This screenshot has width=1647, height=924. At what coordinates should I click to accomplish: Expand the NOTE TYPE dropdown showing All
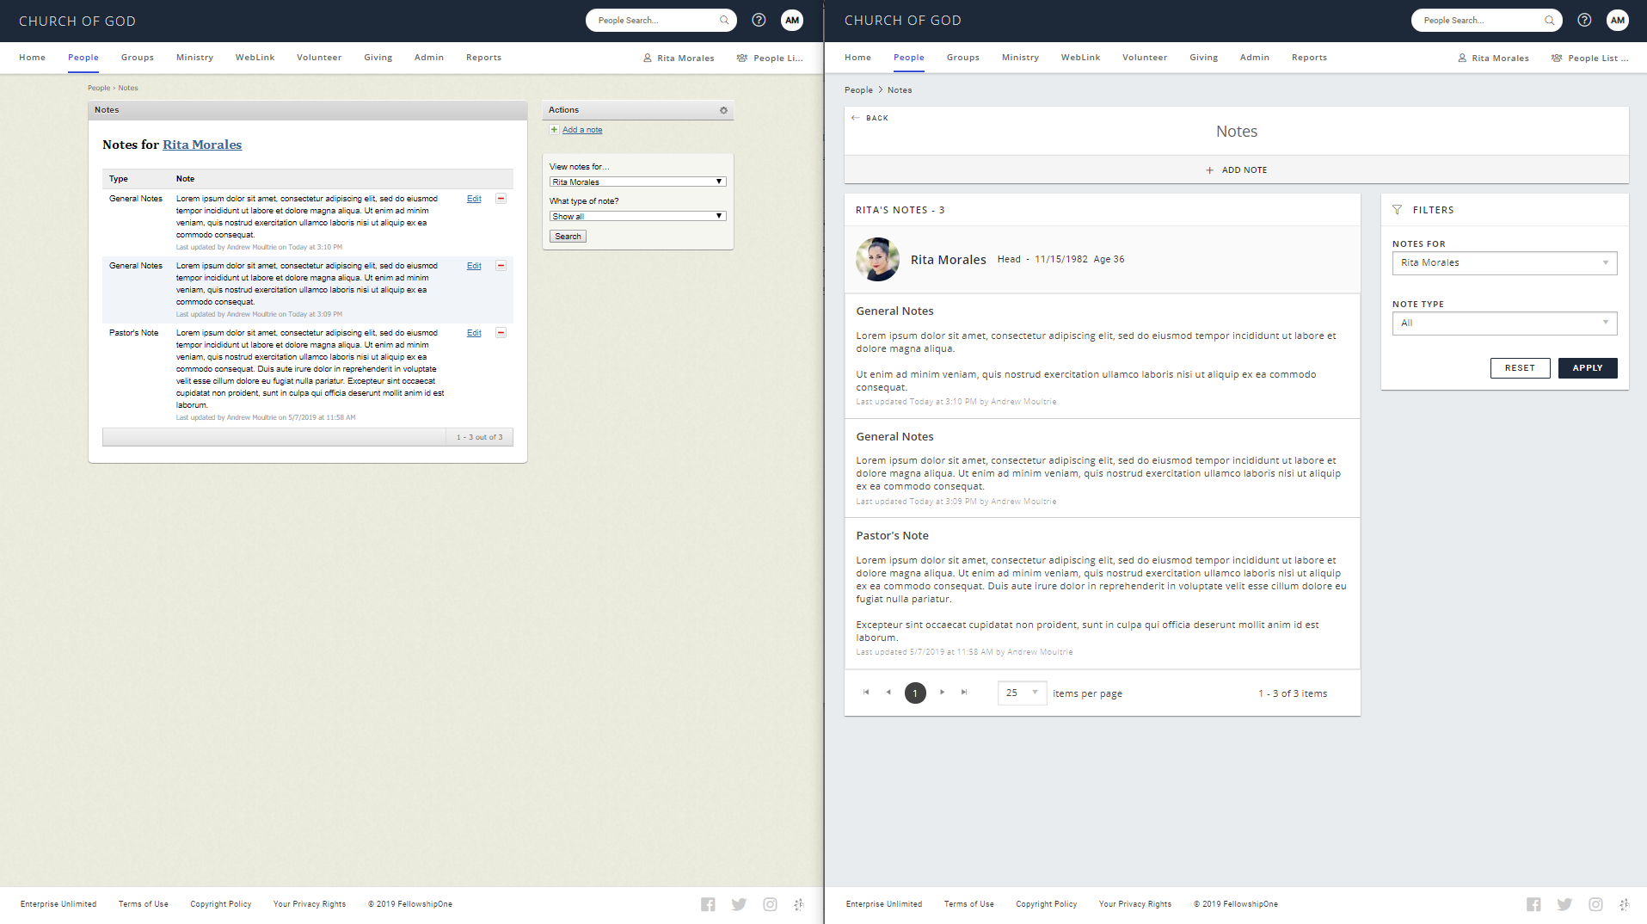pos(1503,323)
